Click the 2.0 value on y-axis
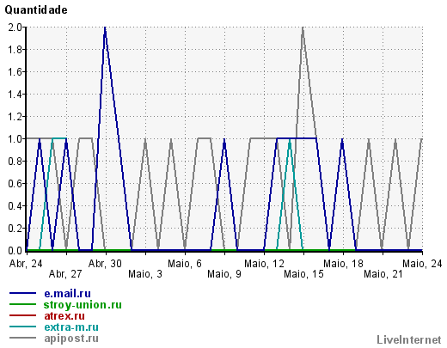This screenshot has width=447, height=348. pyautogui.click(x=15, y=27)
